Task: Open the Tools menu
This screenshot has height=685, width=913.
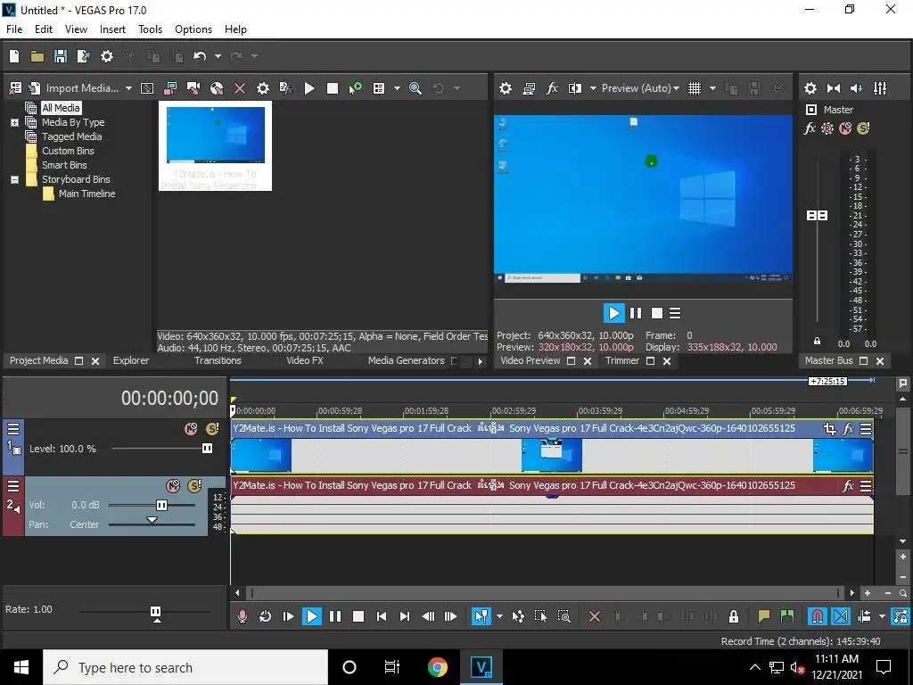Action: [150, 29]
